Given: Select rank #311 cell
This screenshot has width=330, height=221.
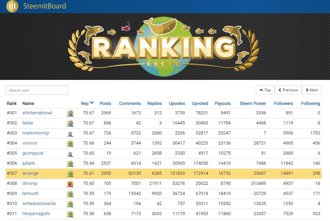Looking at the screenshot, I should coord(12,214).
